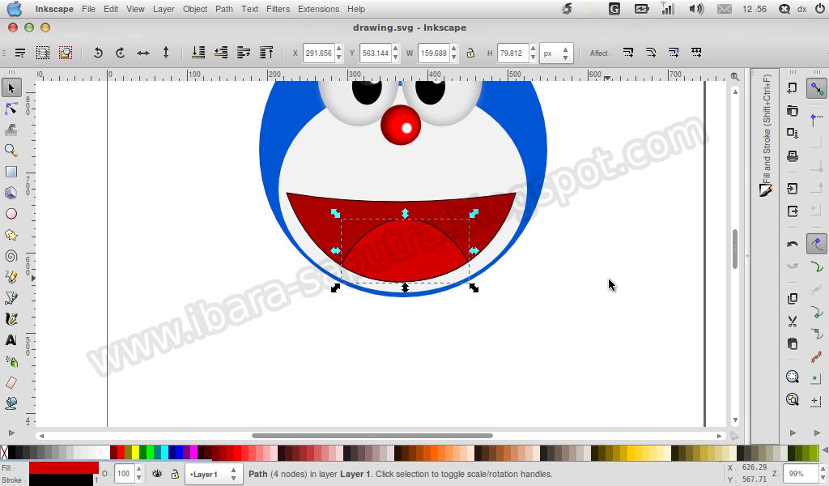Open the Layer 1 selector dropdown
The image size is (829, 486).
point(213,475)
